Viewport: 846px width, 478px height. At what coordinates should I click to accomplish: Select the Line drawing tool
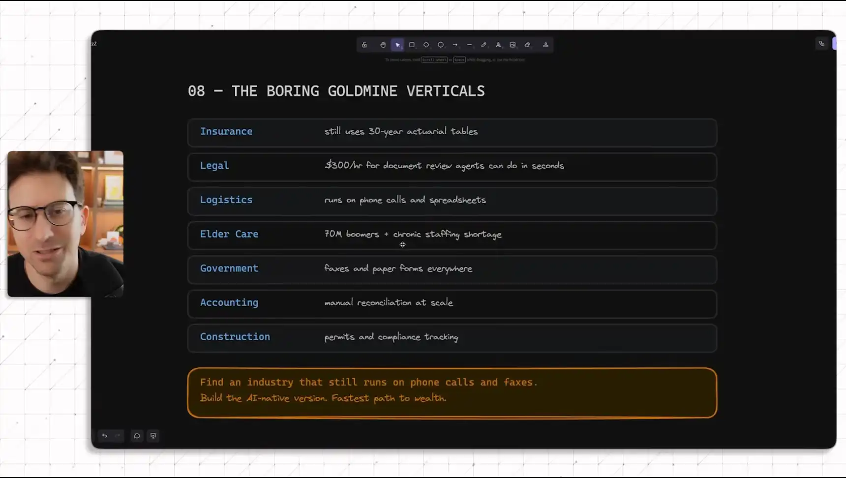click(469, 45)
